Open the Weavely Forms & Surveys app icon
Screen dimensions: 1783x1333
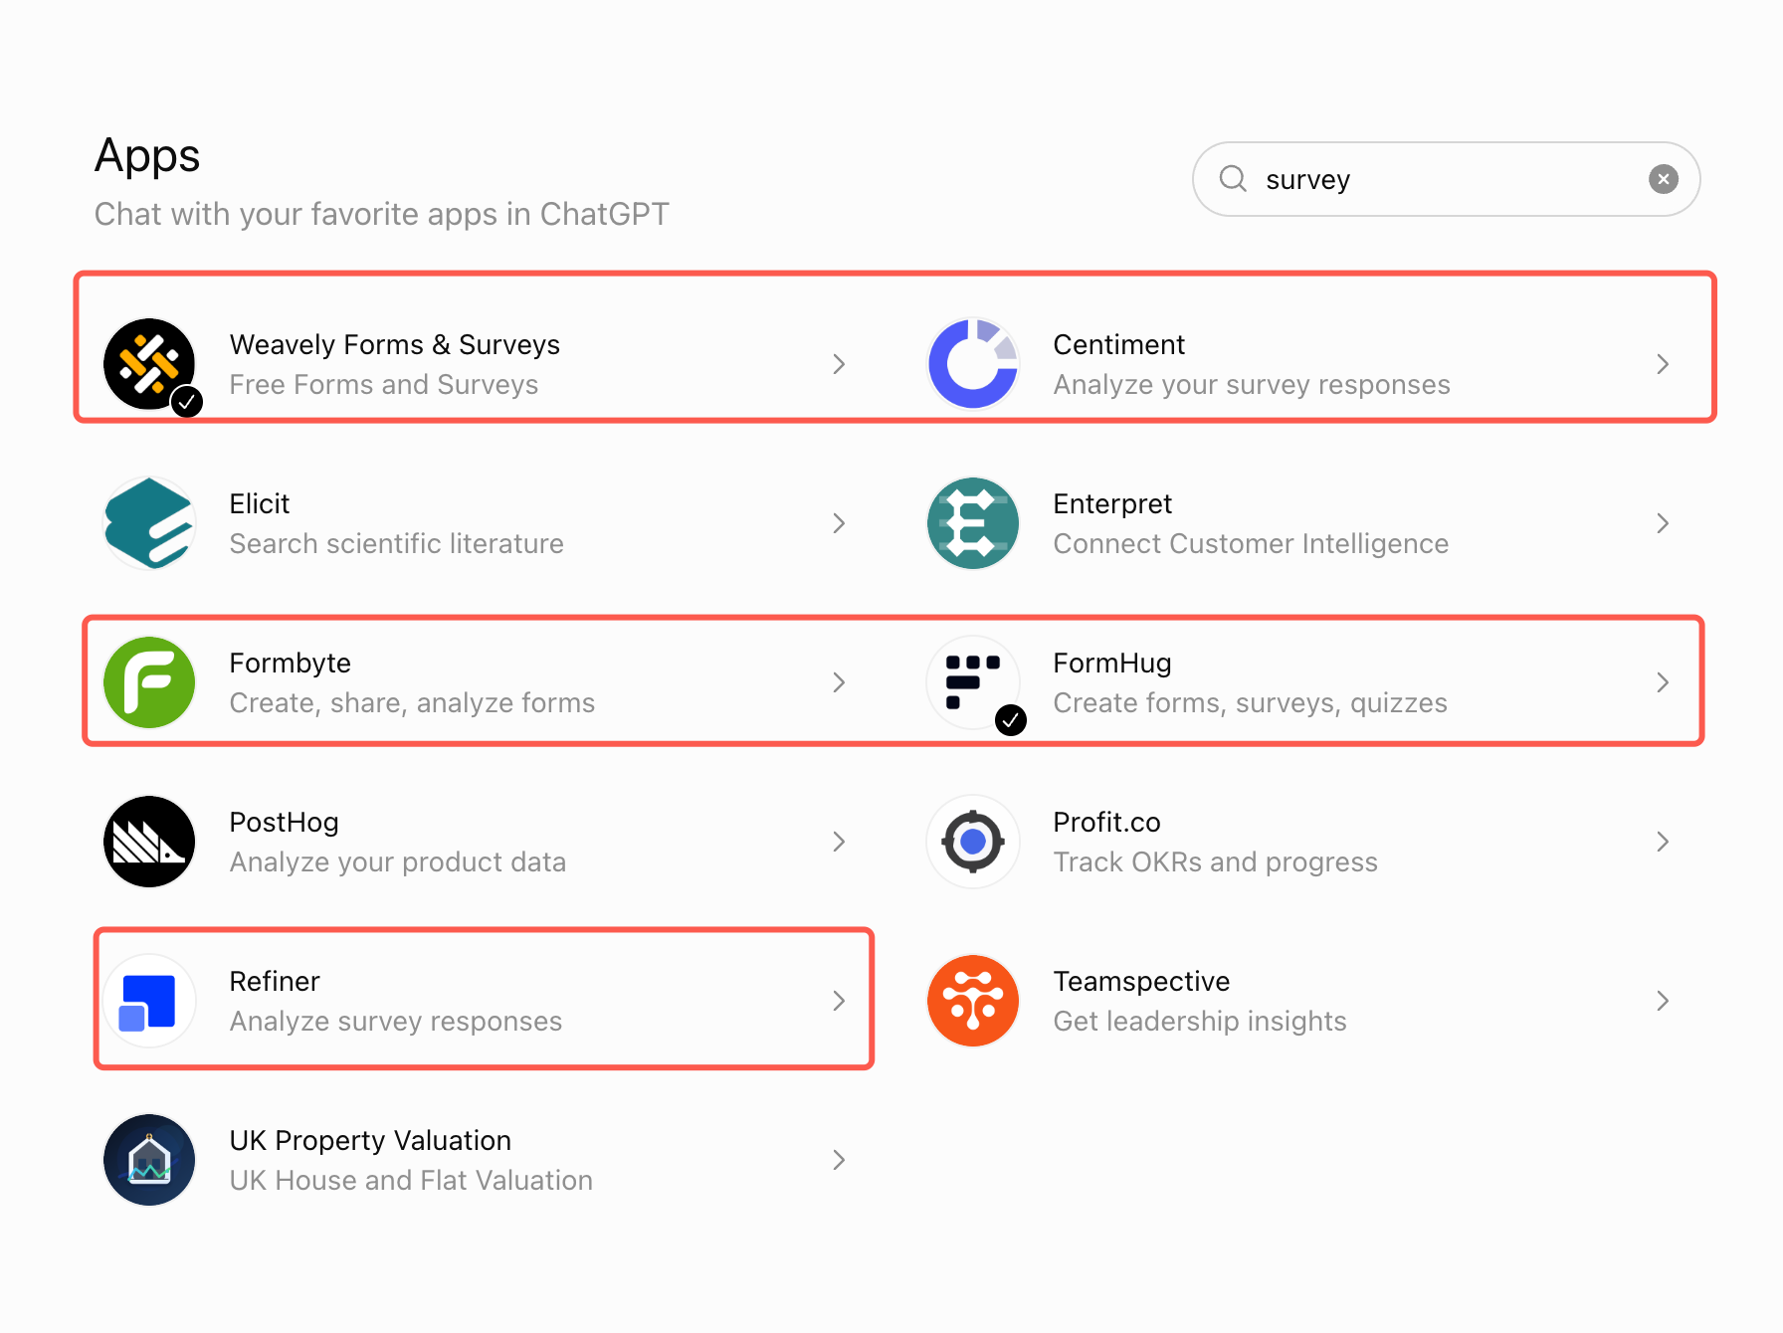[x=149, y=364]
